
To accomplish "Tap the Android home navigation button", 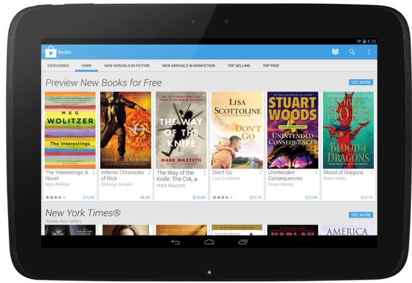I will 209,242.
